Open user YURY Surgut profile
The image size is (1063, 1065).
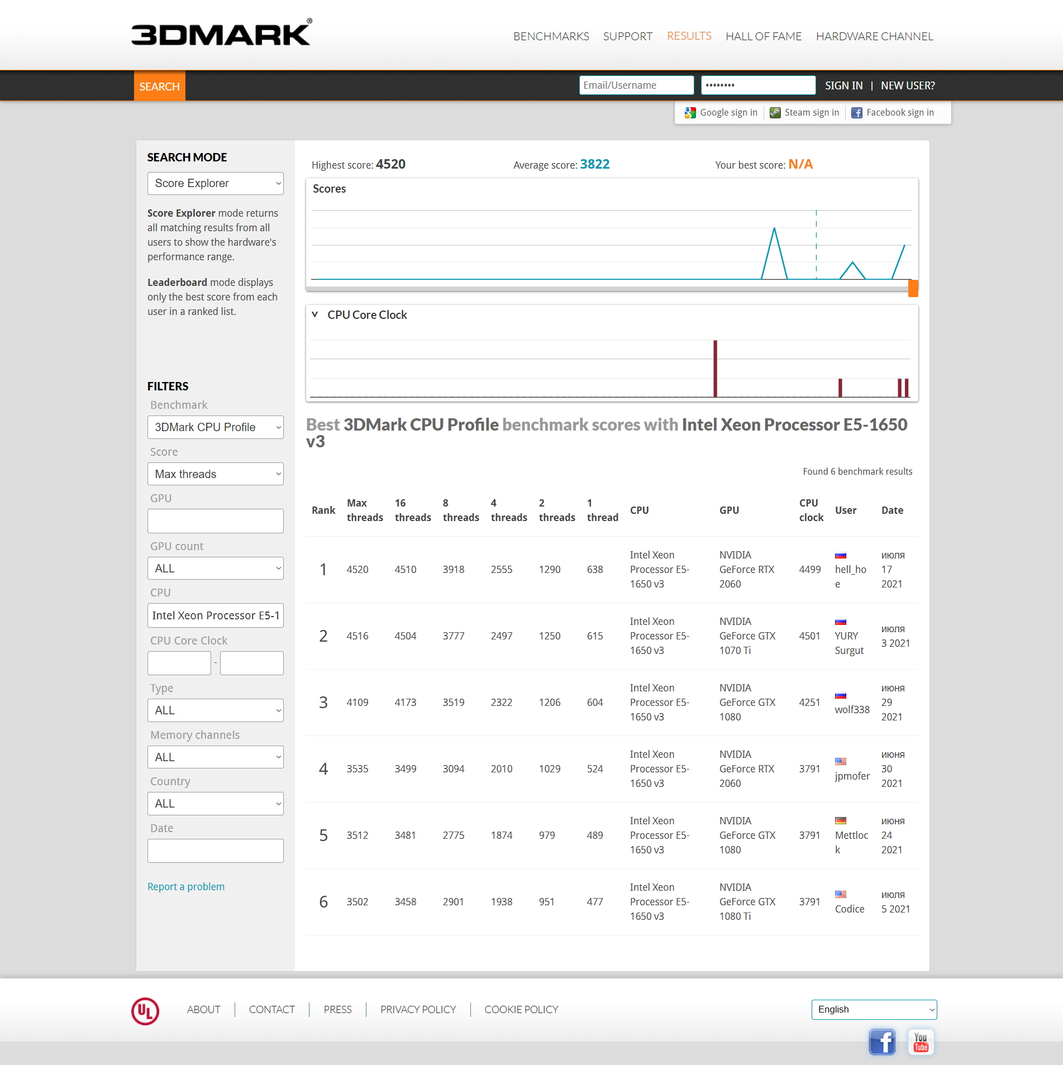849,643
